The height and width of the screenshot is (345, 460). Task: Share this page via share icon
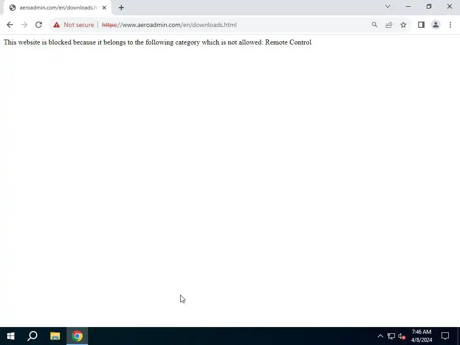pos(389,25)
